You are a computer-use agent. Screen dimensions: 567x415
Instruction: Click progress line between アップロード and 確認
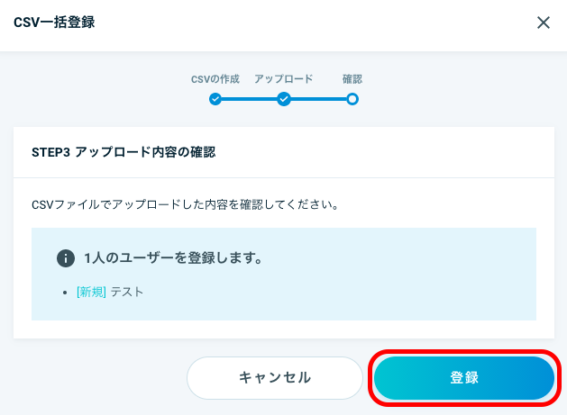318,99
